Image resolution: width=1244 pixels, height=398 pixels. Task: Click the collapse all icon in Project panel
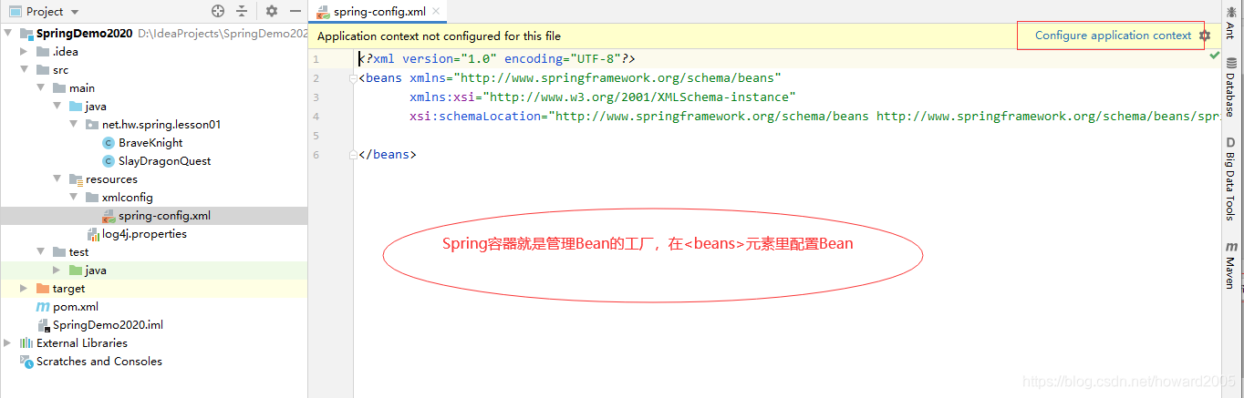[x=242, y=12]
